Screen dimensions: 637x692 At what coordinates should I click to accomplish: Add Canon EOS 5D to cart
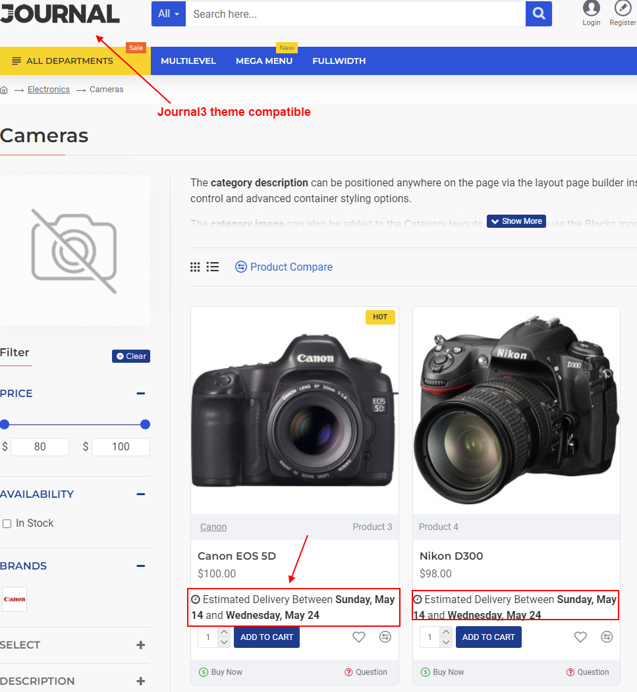(267, 637)
